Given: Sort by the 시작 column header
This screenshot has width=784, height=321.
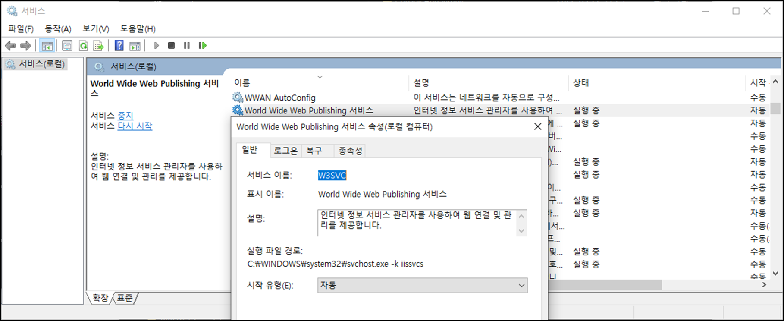Looking at the screenshot, I should pyautogui.click(x=758, y=82).
